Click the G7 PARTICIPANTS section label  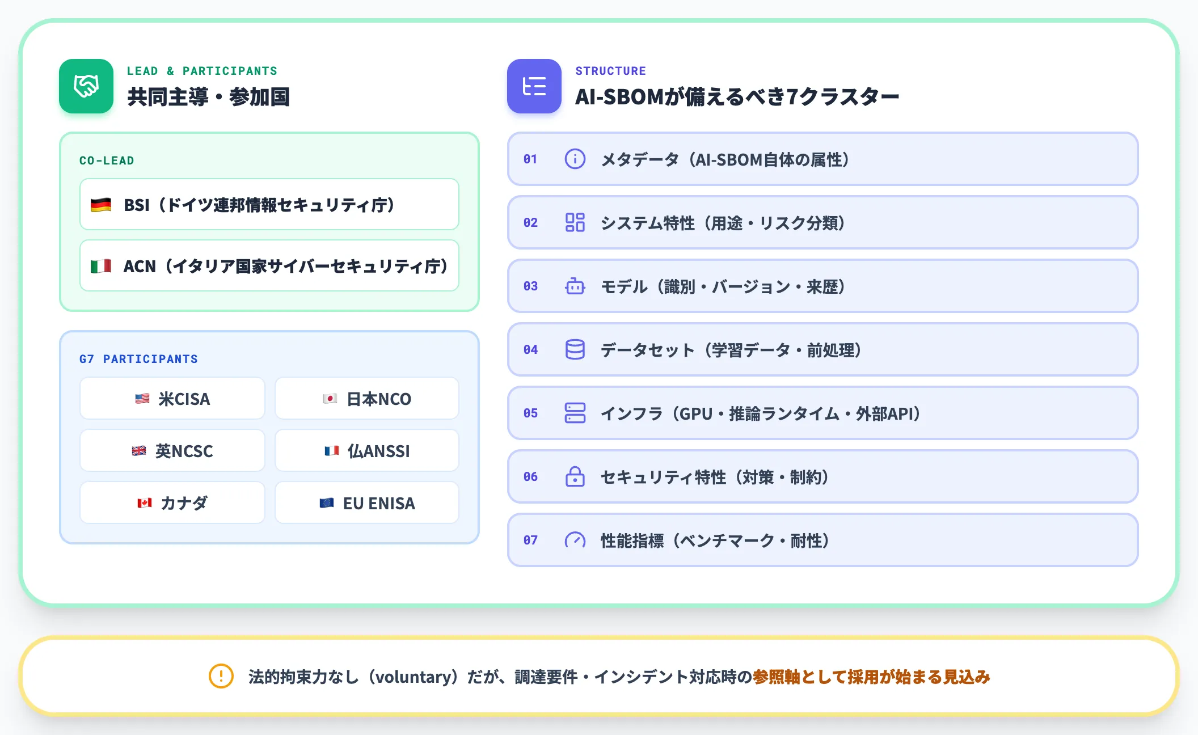138,359
